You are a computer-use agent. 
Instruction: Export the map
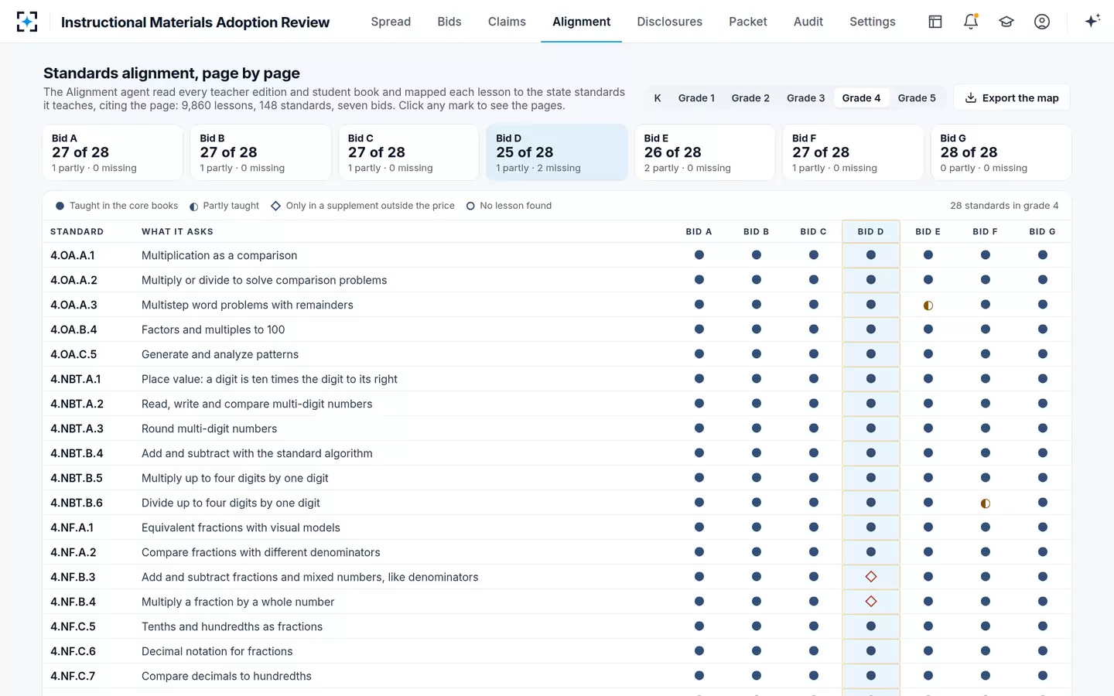pos(1012,98)
